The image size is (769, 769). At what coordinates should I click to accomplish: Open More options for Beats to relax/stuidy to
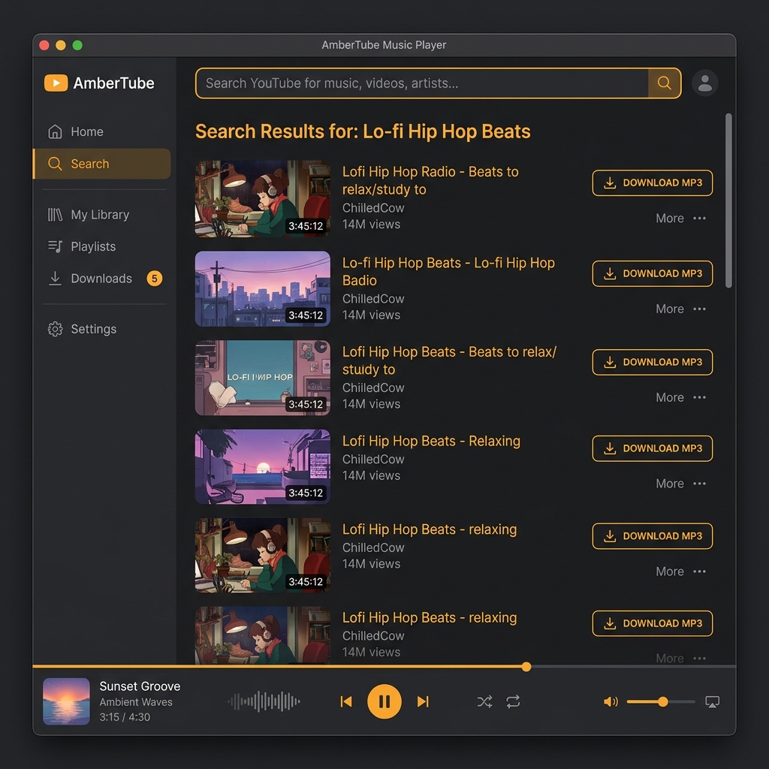[x=681, y=397]
